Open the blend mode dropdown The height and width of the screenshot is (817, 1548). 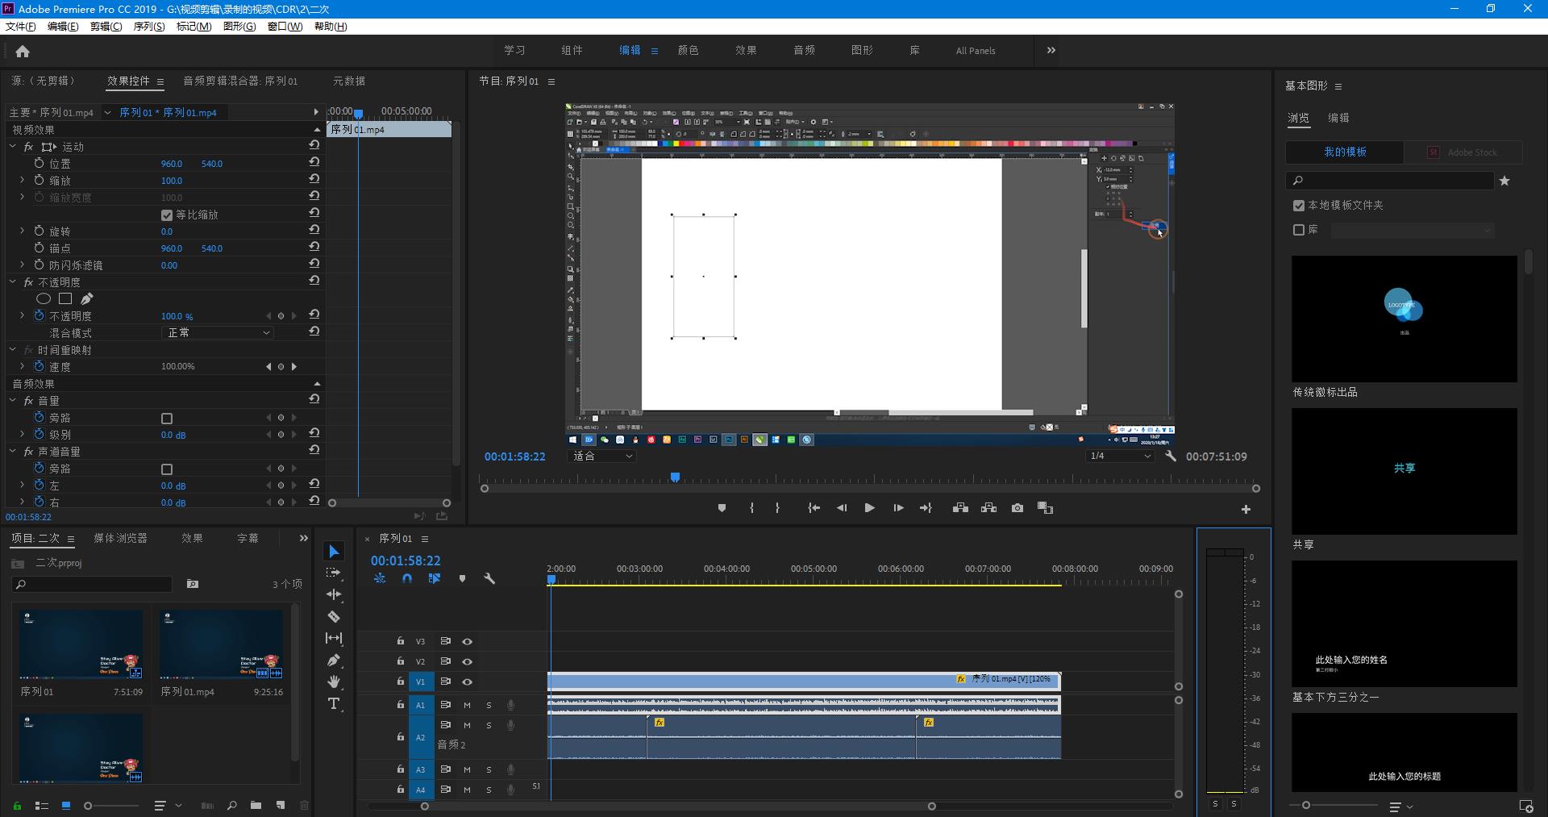click(218, 332)
